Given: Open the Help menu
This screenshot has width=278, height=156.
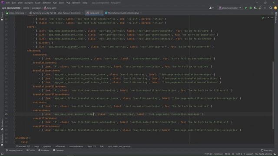Looking at the screenshot, I should pos(85,3).
